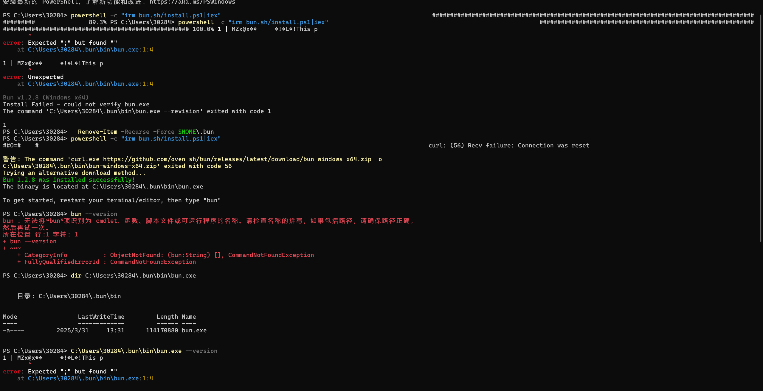Click the '然后再试一次。' line
Image resolution: width=763 pixels, height=391 pixels.
26,228
